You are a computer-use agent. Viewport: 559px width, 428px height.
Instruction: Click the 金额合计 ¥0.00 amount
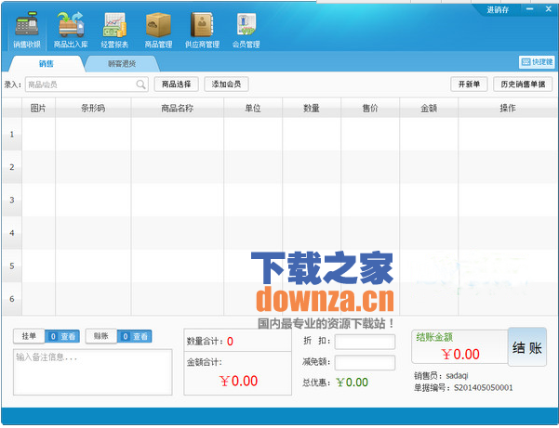click(x=238, y=381)
